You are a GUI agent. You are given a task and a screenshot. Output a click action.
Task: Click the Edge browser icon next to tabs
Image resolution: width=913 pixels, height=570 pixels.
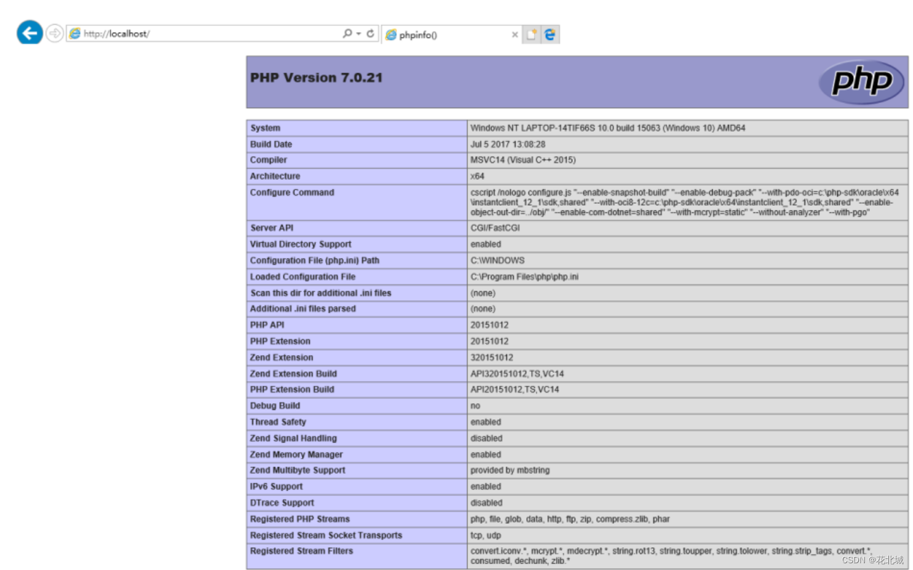[550, 34]
